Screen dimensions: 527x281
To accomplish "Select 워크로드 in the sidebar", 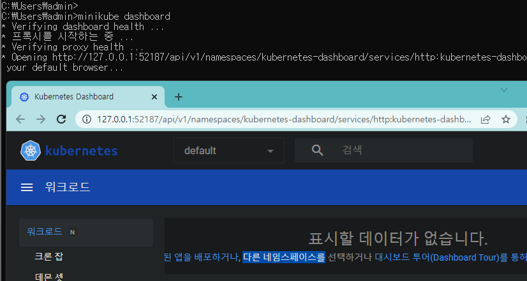I will (86, 232).
